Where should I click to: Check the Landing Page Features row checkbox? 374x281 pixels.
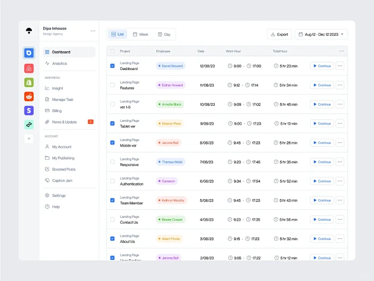[x=113, y=85]
